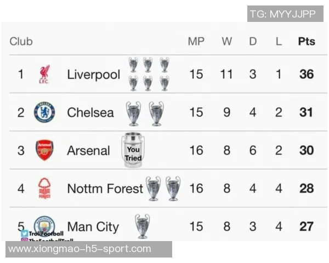Click Liverpool's 36 points value
Screen dimensions: 329x263
click(x=307, y=75)
